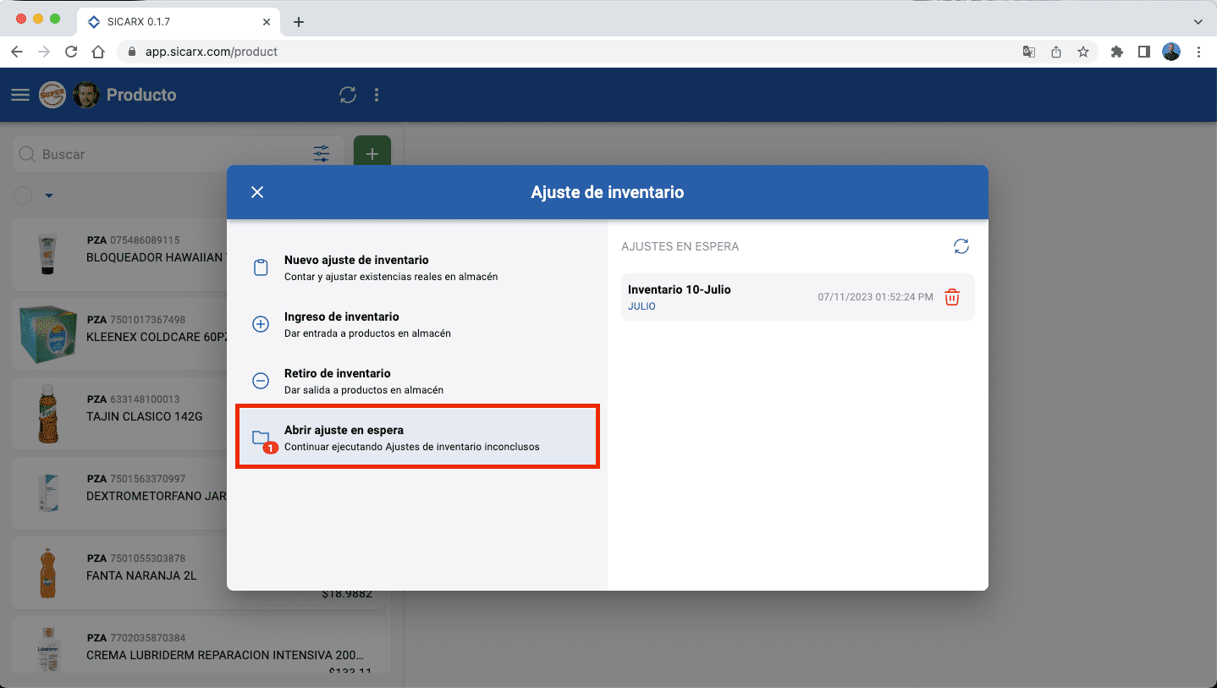Click the Buscar search field

tap(169, 154)
